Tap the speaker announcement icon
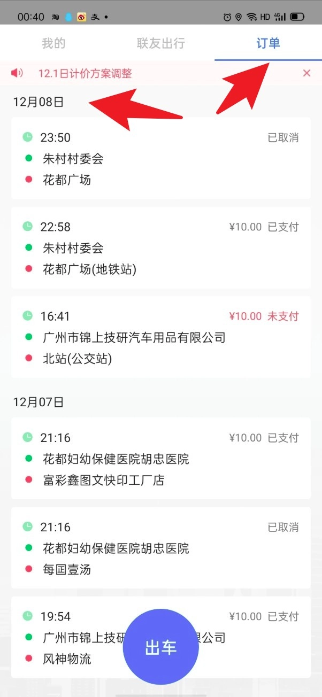Viewport: 322px width, 697px height. coord(18,73)
